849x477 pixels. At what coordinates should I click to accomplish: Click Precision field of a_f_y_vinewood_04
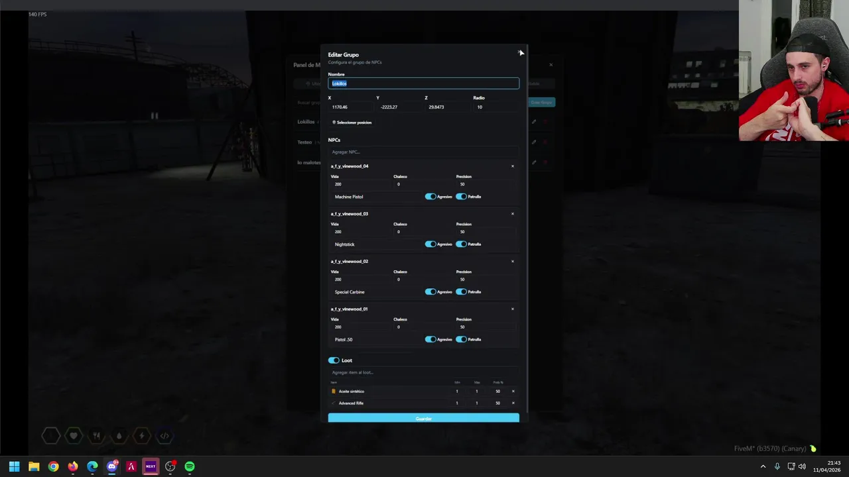click(486, 184)
